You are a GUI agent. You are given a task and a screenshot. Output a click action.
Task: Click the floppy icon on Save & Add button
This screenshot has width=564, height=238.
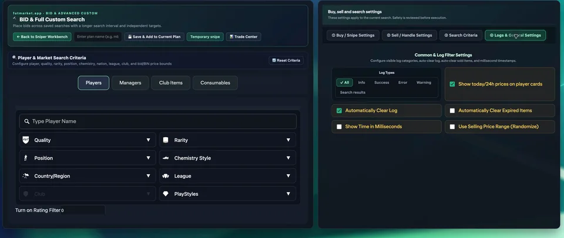click(x=130, y=36)
